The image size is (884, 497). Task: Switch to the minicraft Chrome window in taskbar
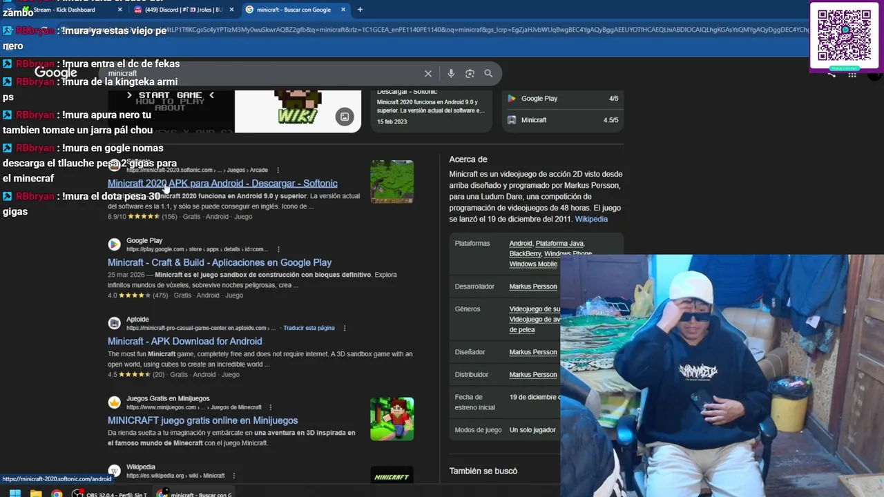tap(194, 494)
